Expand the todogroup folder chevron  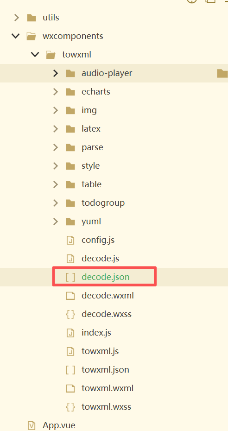click(56, 203)
